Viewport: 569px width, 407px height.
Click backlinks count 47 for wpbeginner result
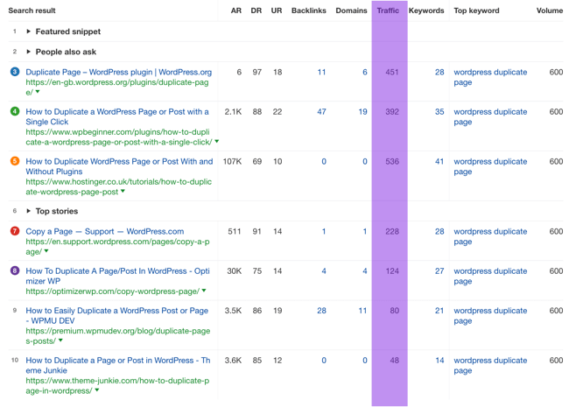[x=321, y=112]
